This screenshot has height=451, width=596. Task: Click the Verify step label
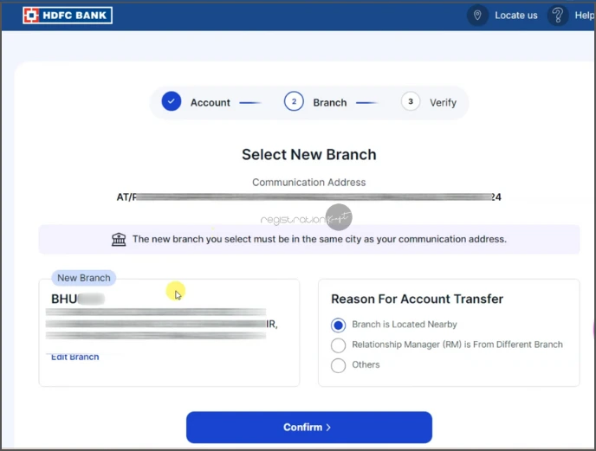click(x=443, y=103)
